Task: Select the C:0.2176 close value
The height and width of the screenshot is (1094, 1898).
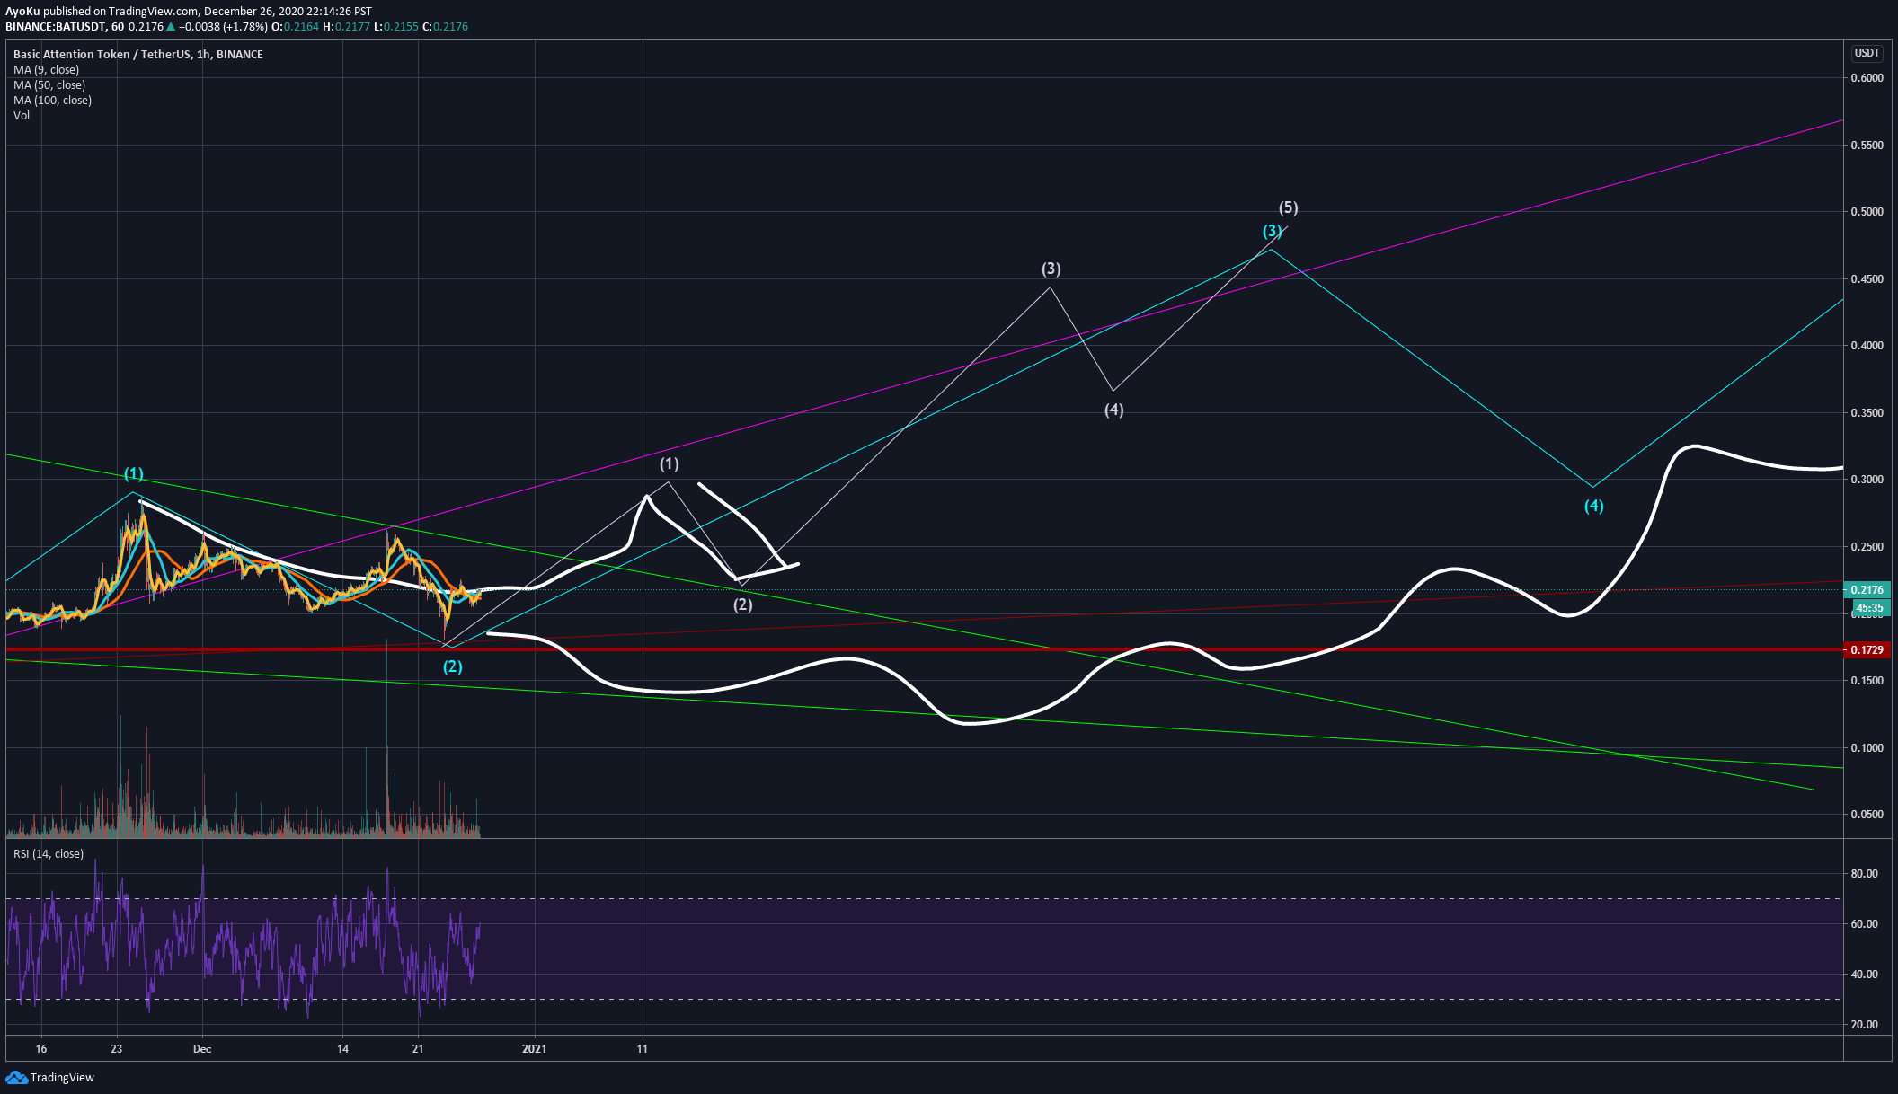Action: coord(446,27)
